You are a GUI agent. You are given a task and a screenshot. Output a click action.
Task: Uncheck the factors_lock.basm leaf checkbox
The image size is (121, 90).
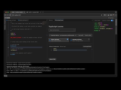68,39
